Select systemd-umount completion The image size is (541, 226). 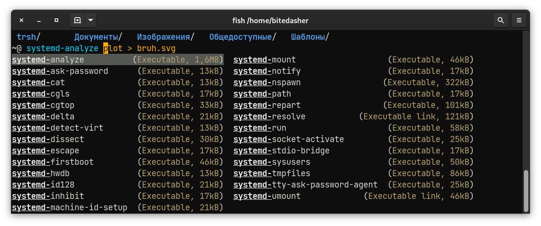(x=354, y=196)
